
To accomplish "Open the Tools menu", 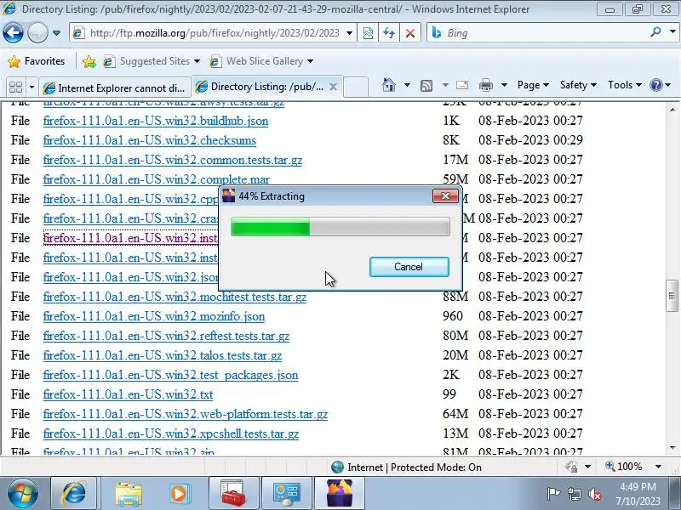I will coord(625,85).
